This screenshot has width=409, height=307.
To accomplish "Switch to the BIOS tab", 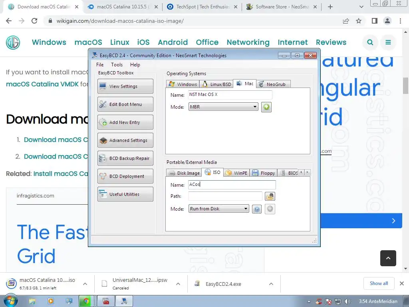I will [289, 173].
